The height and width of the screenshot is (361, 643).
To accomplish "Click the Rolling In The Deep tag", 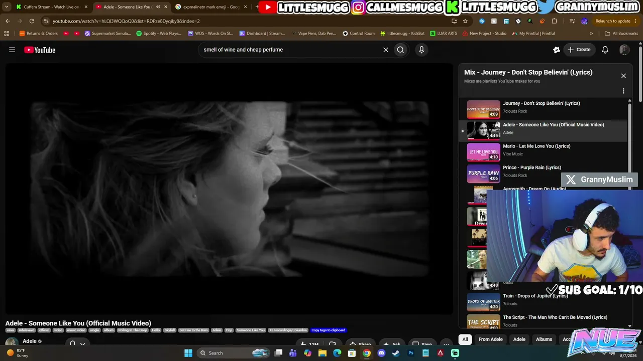I will pyautogui.click(x=133, y=330).
